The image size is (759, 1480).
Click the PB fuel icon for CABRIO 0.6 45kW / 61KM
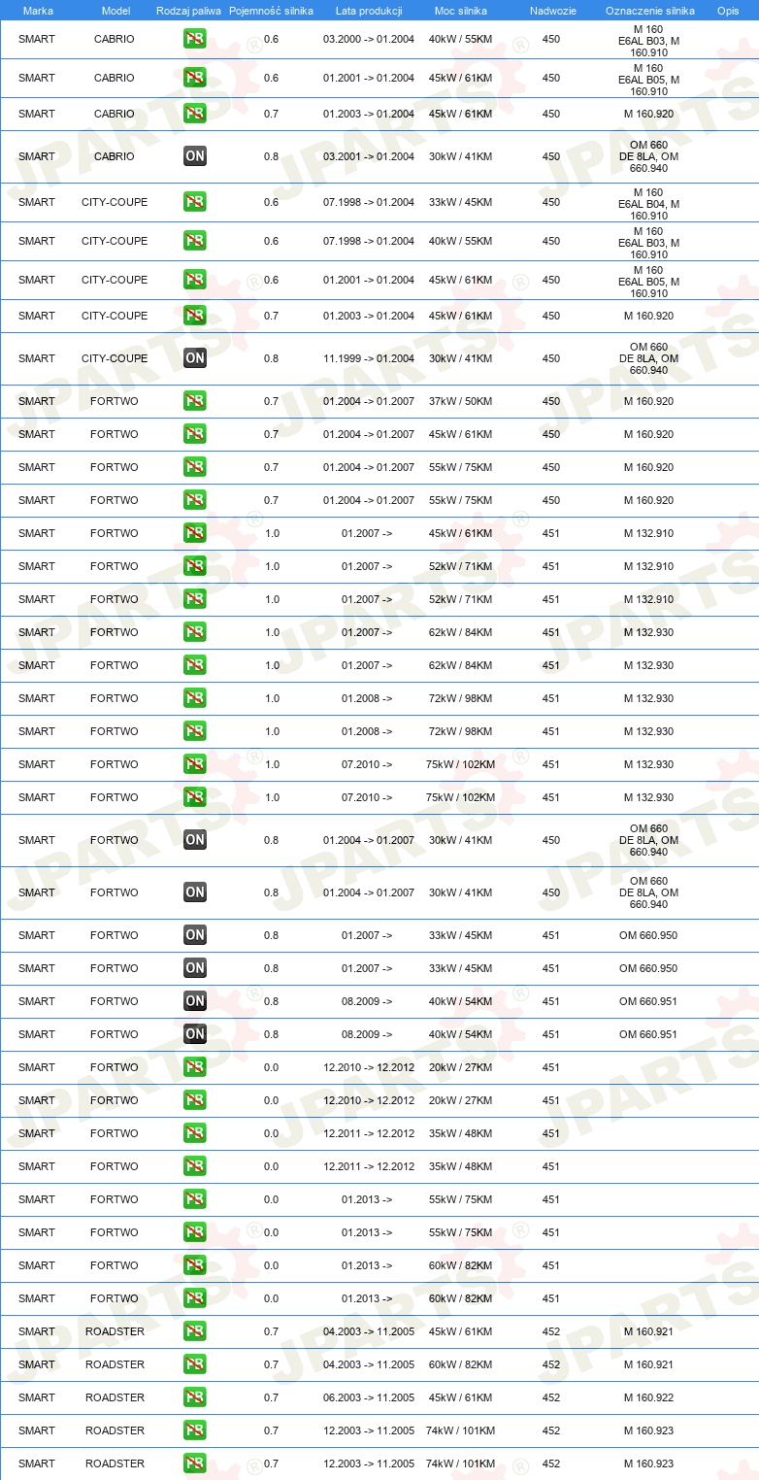(x=195, y=78)
